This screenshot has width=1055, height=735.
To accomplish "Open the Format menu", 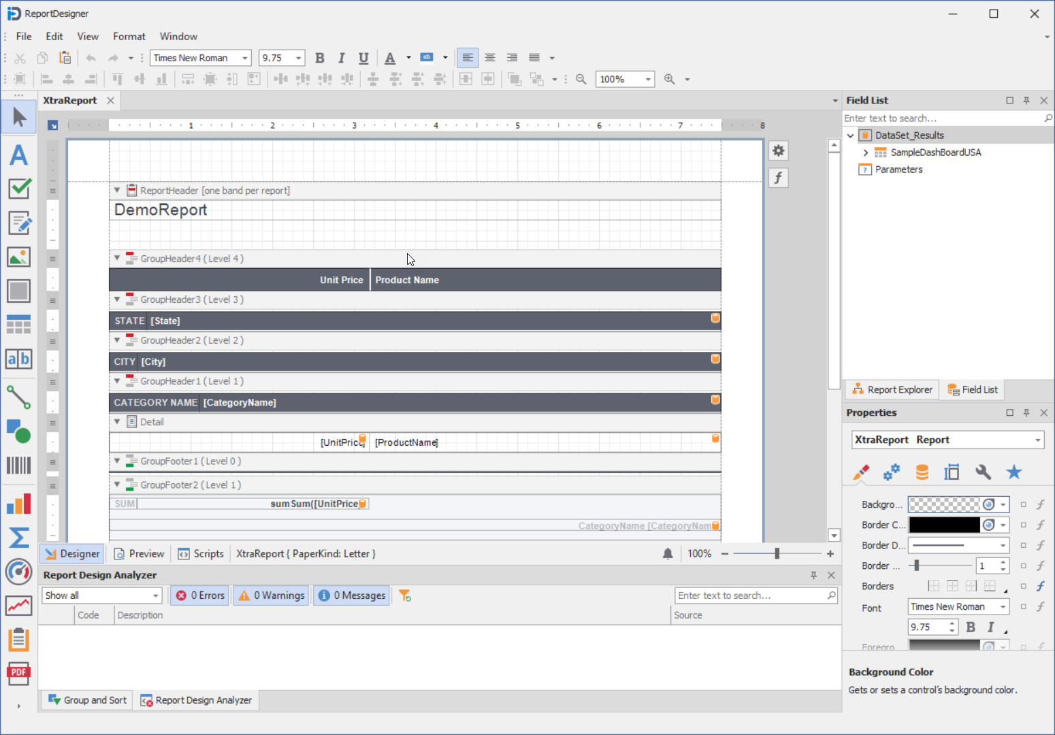I will click(x=129, y=37).
